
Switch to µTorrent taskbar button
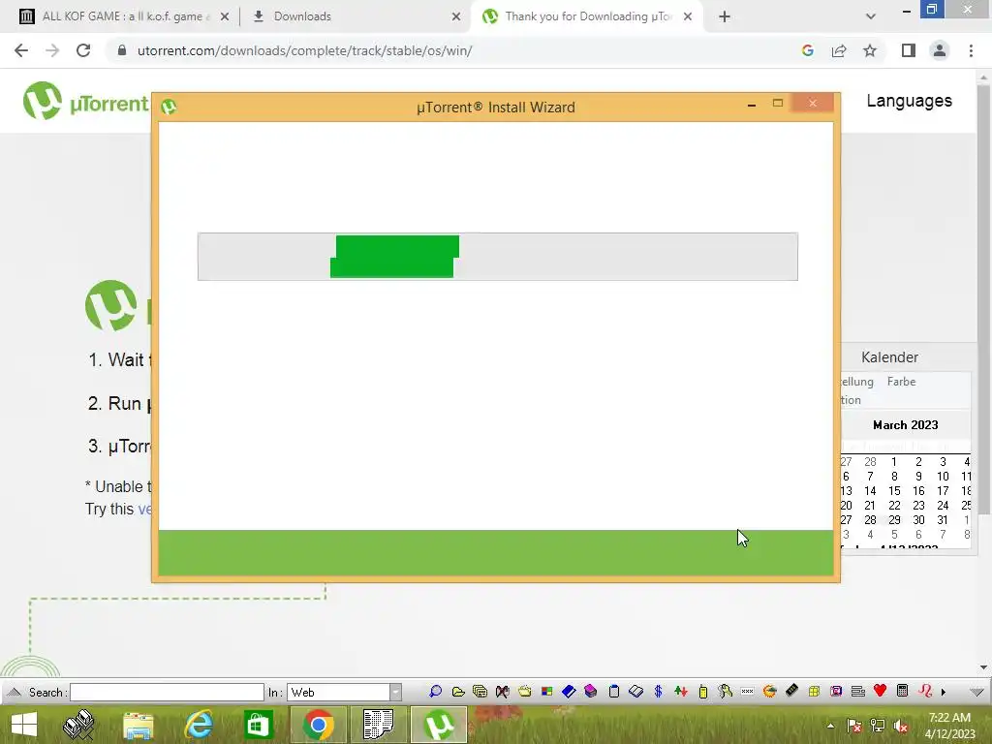tap(439, 725)
